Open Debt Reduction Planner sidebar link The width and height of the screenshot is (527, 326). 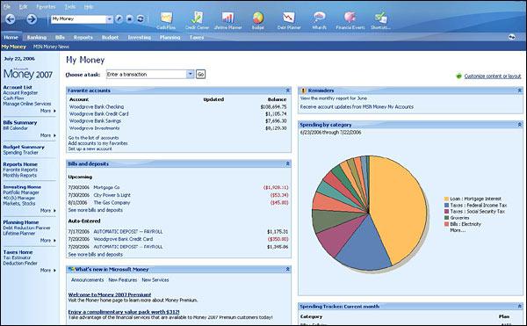tap(27, 228)
